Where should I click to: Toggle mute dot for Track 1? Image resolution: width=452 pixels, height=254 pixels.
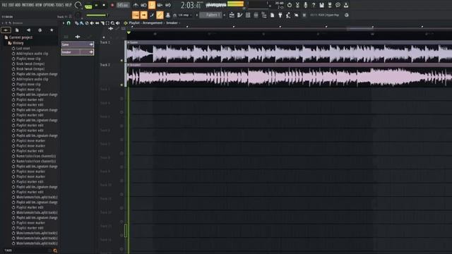point(121,61)
